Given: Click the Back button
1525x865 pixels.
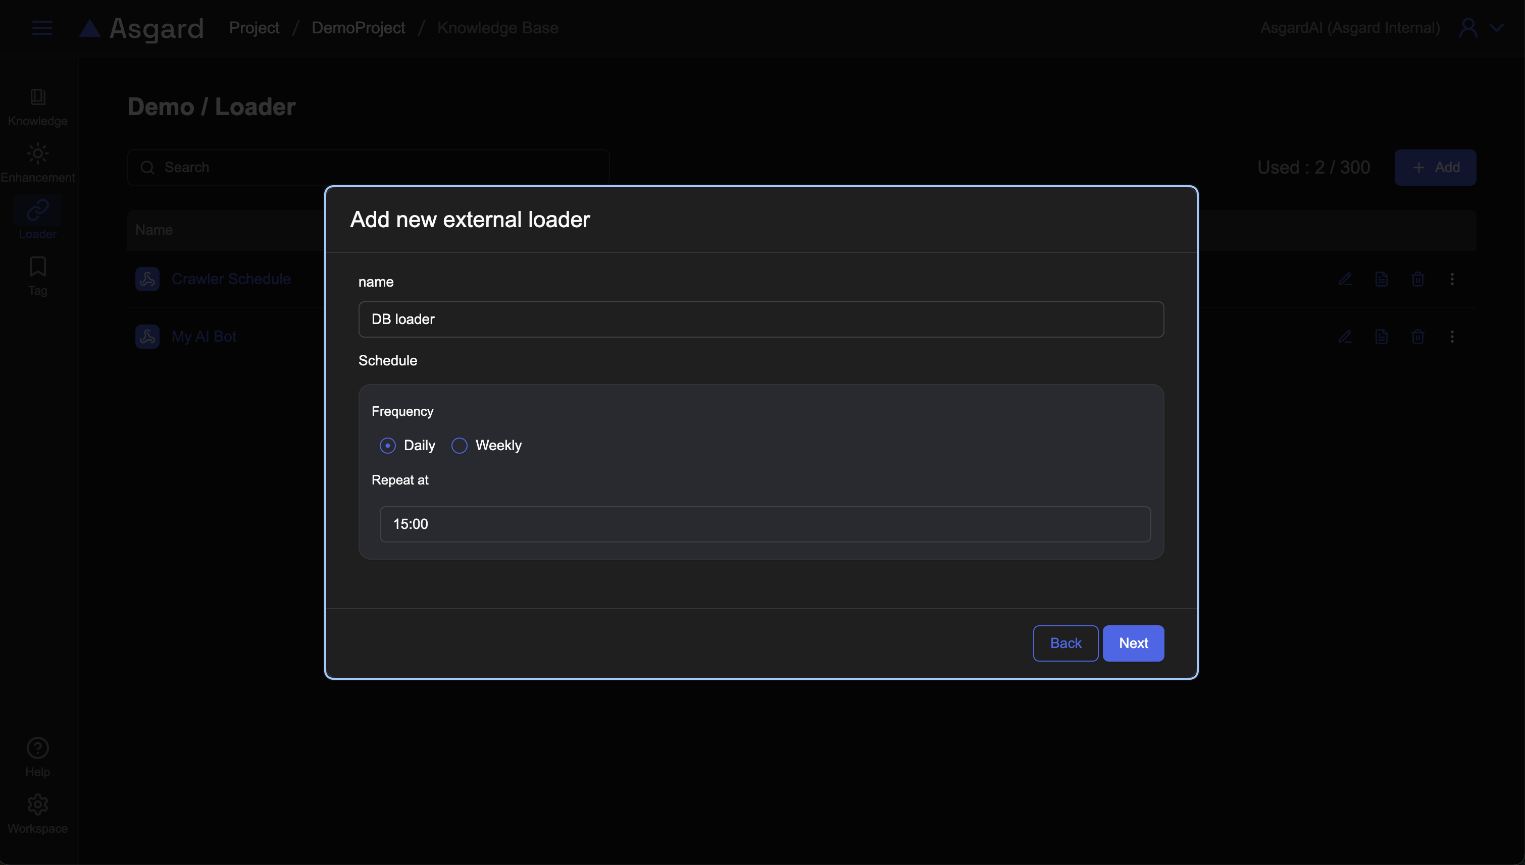Looking at the screenshot, I should [x=1065, y=643].
